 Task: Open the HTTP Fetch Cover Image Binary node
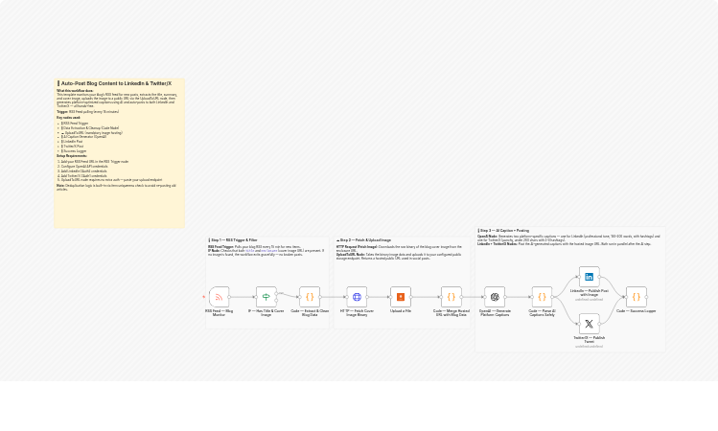(357, 297)
